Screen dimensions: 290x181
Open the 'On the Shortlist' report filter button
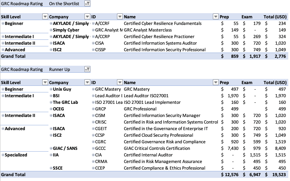click(x=87, y=3)
